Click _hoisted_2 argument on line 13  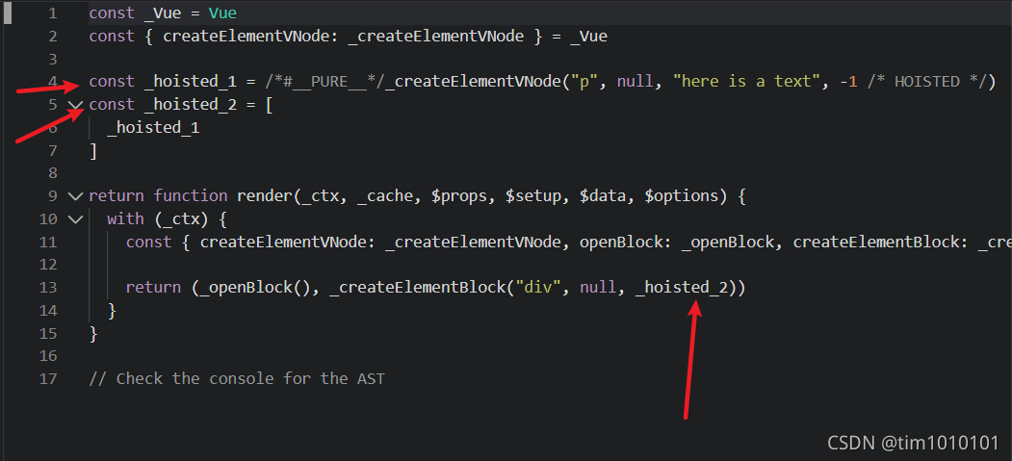tap(682, 288)
